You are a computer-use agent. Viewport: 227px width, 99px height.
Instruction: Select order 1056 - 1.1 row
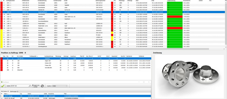point(113,19)
